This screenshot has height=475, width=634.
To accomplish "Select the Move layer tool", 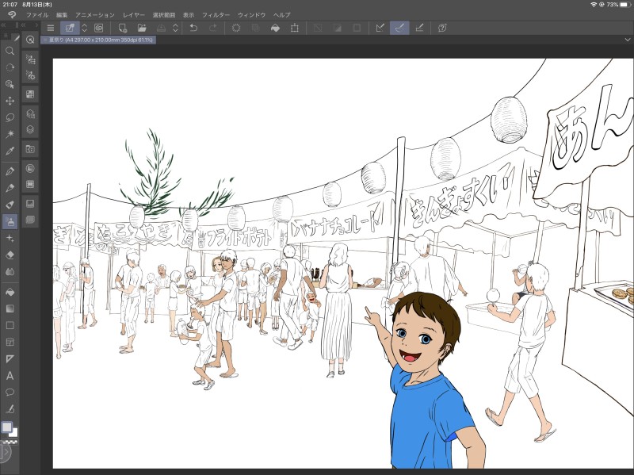I will (10, 101).
